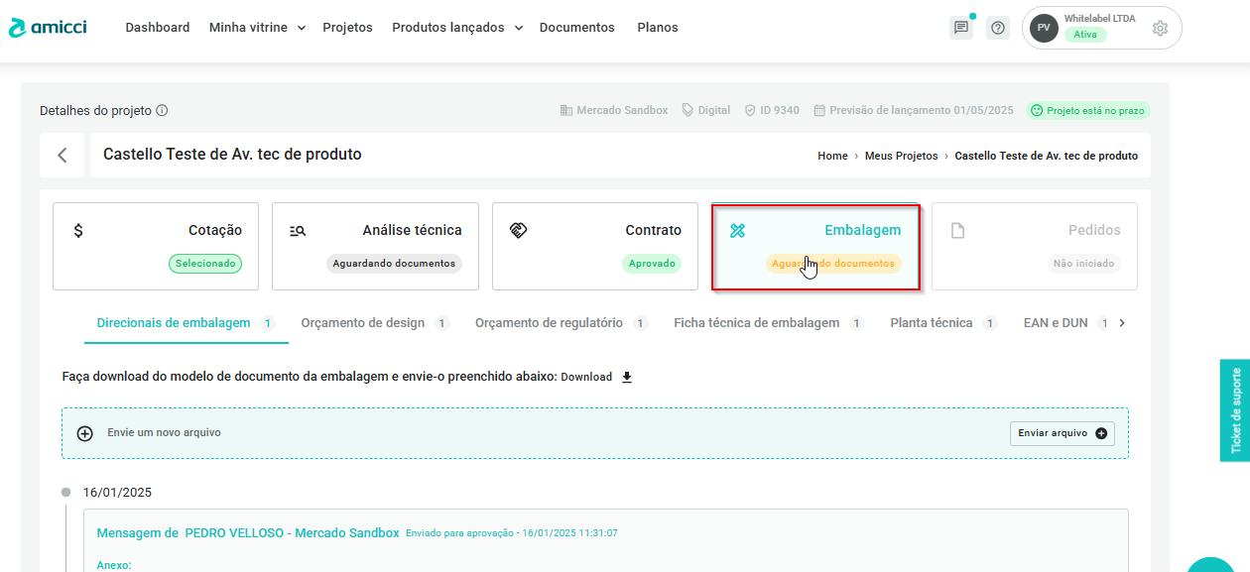Open the help question mark icon
The width and height of the screenshot is (1250, 572).
[998, 28]
